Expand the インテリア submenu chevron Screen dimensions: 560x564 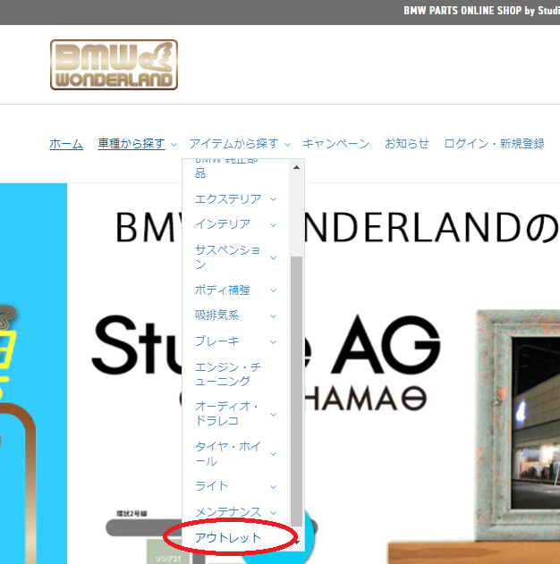tap(274, 225)
